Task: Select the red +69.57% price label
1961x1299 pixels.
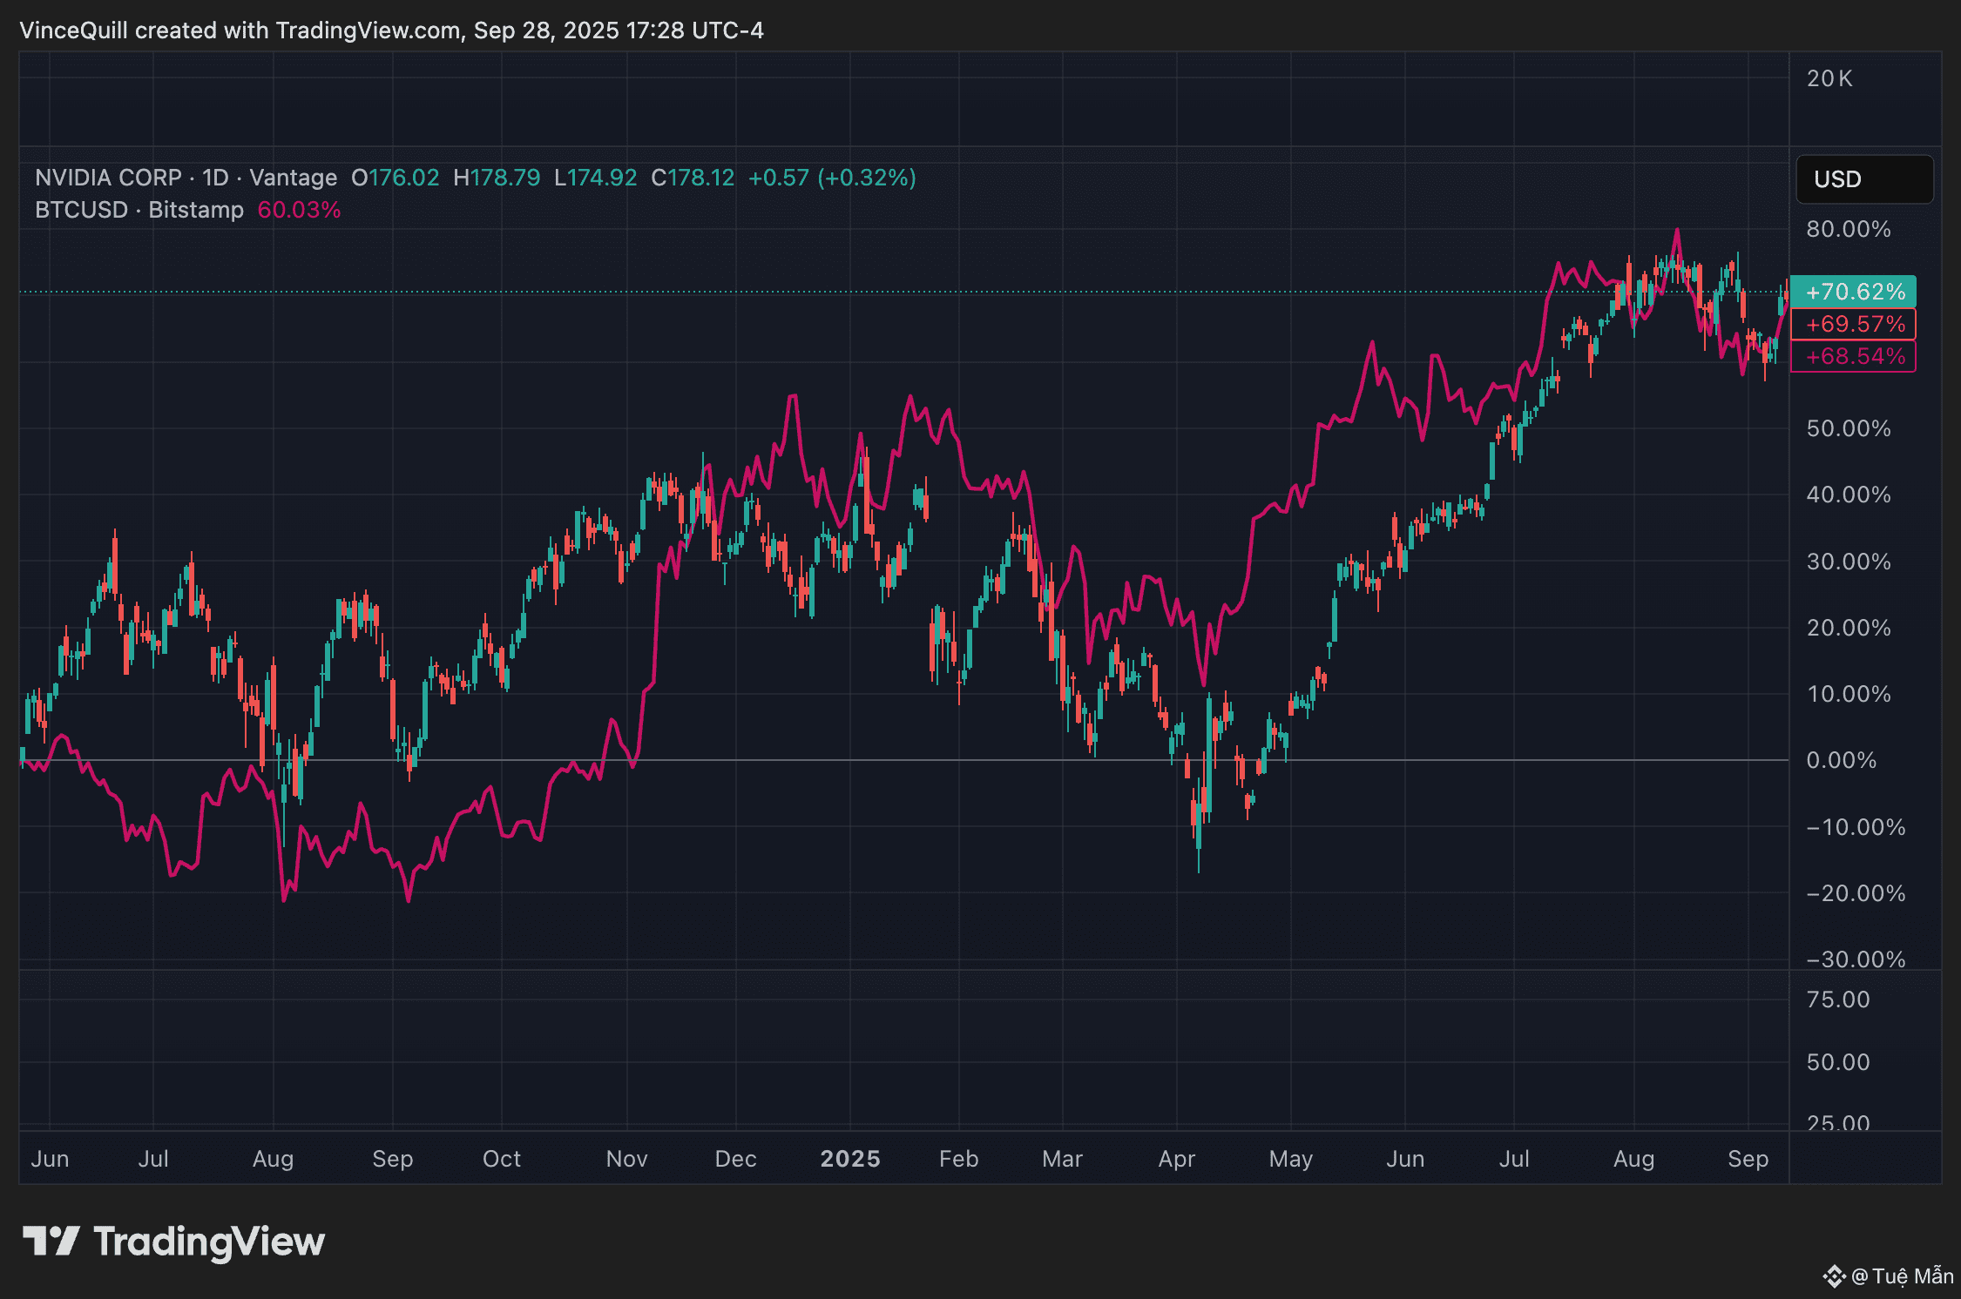Action: click(x=1854, y=324)
